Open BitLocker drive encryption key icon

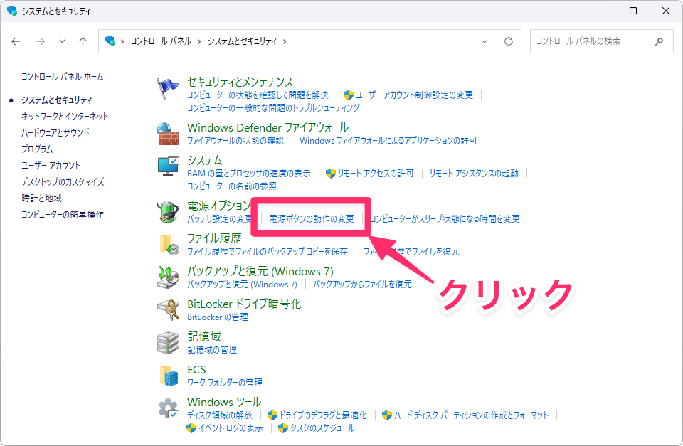click(x=168, y=309)
